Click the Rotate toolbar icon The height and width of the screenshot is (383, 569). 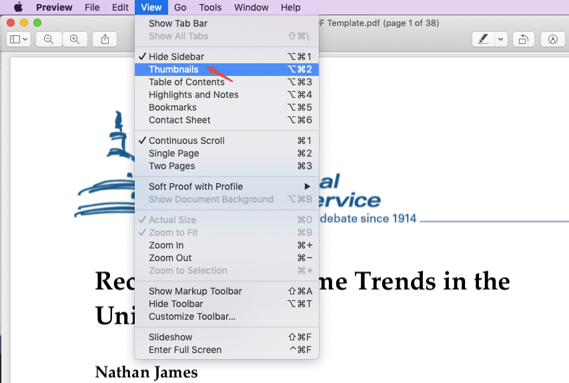click(x=523, y=39)
